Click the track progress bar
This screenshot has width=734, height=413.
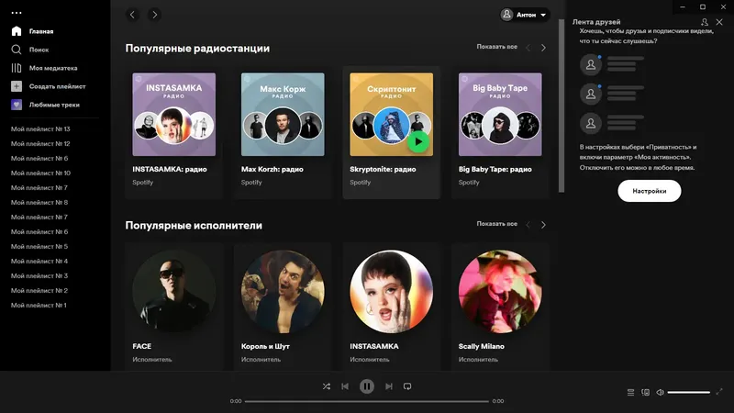[x=366, y=401]
